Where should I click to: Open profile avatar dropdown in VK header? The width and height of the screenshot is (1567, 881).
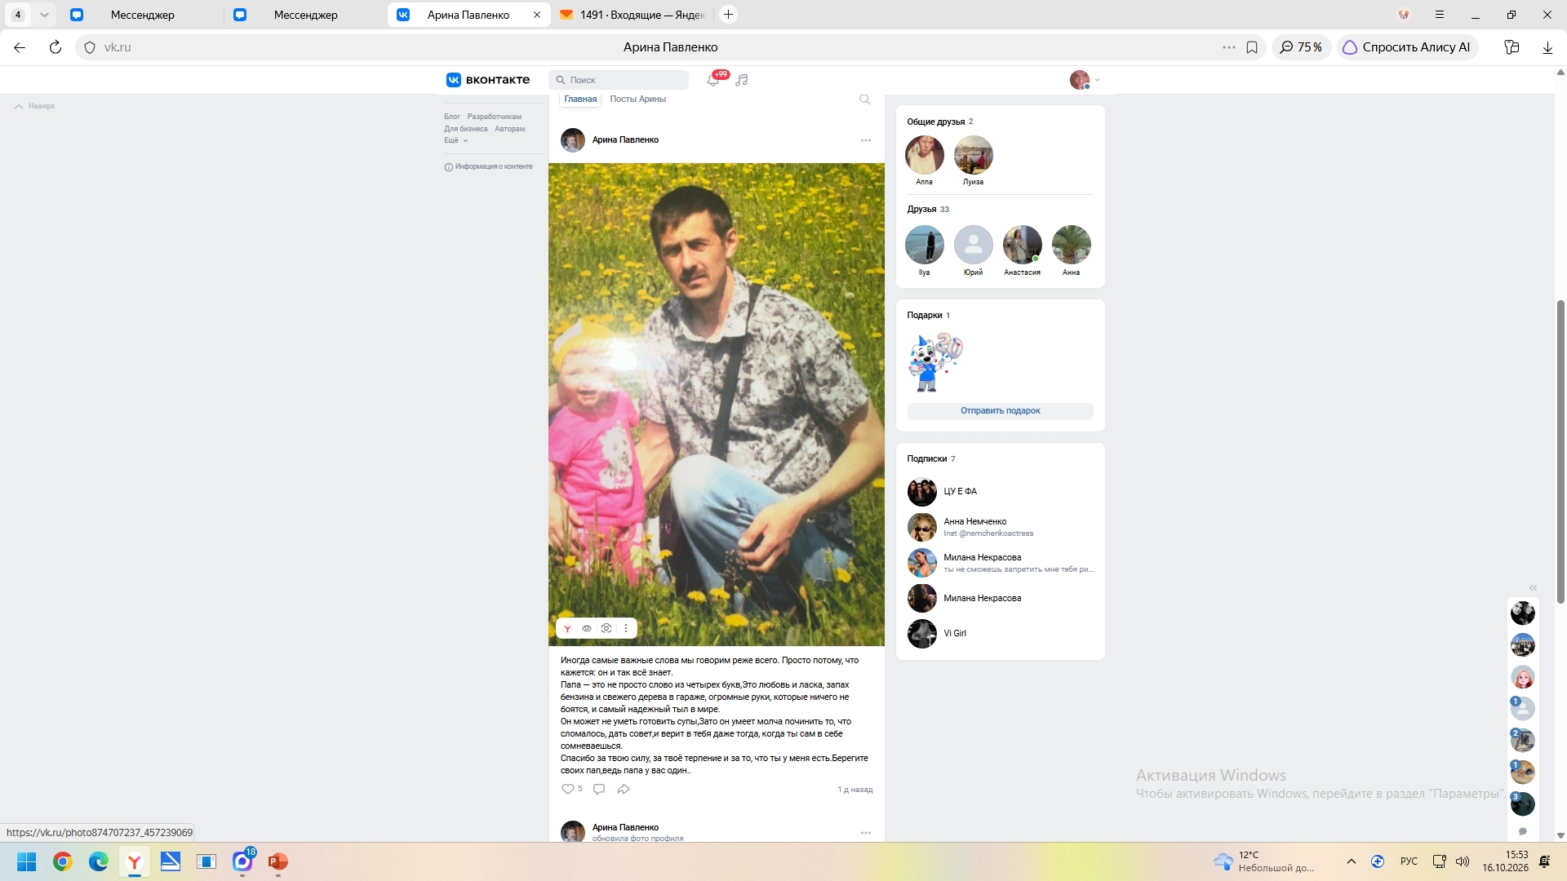pyautogui.click(x=1085, y=80)
